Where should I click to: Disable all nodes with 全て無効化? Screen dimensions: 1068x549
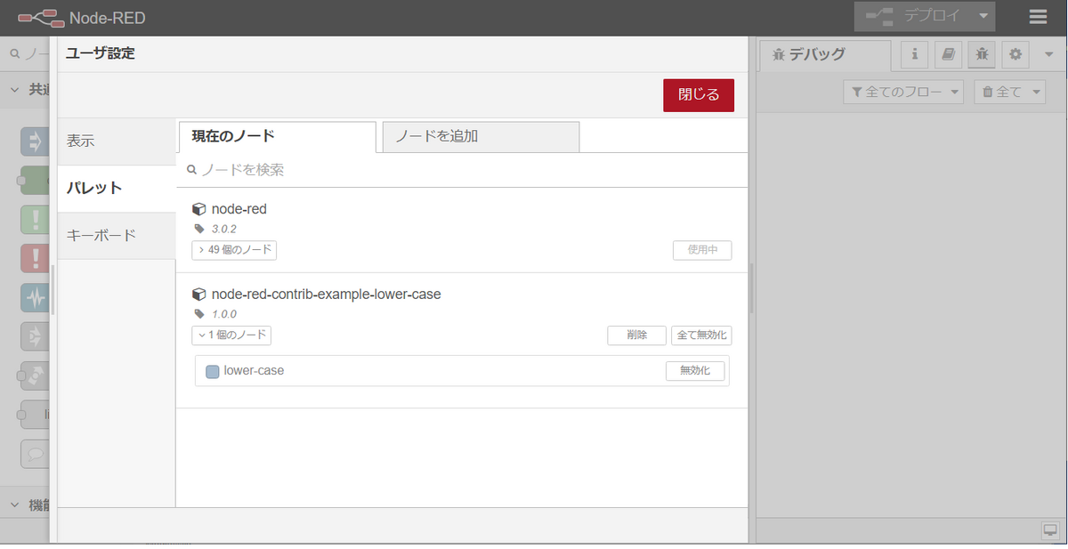(x=701, y=335)
